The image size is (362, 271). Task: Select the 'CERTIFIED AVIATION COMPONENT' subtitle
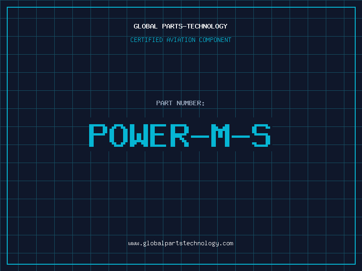coord(181,40)
